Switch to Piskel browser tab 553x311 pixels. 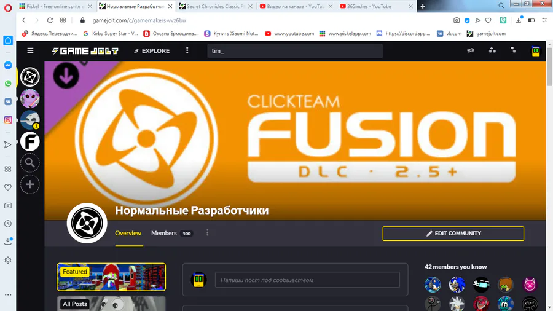click(55, 6)
